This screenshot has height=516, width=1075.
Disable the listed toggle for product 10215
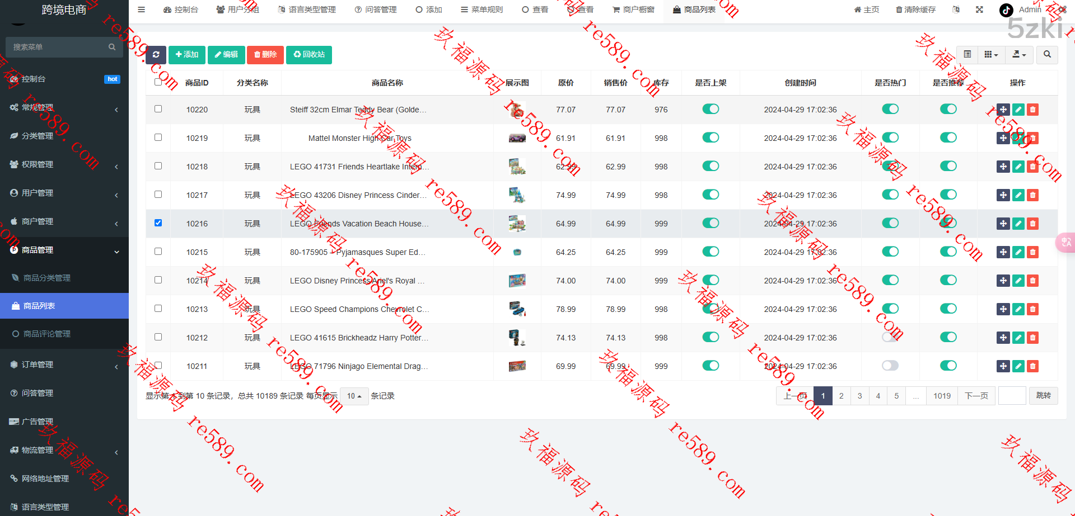[x=711, y=252]
